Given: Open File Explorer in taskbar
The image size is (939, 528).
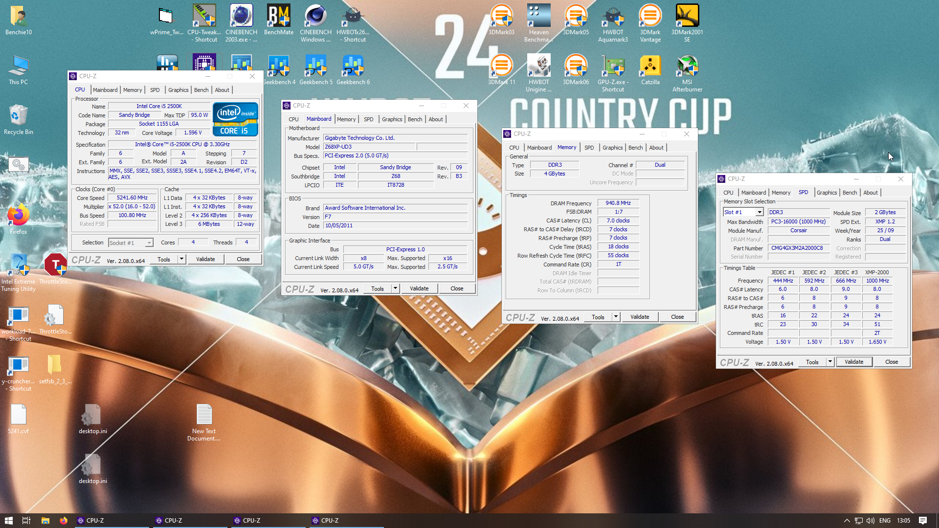Looking at the screenshot, I should (x=45, y=521).
